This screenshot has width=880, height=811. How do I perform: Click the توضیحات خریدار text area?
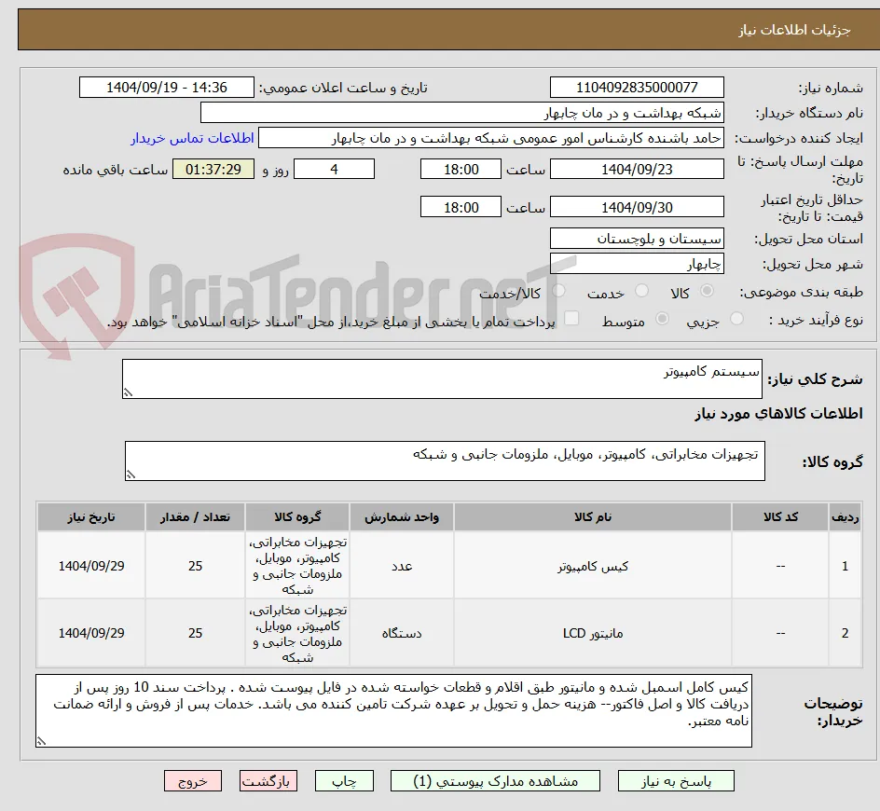point(394,710)
